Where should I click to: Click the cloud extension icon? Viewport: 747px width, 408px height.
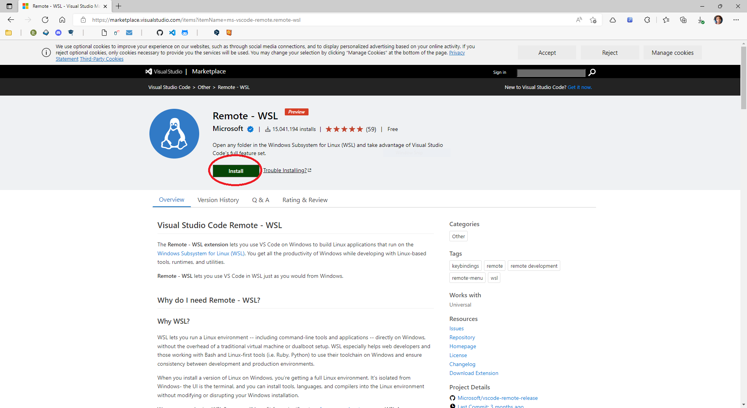pyautogui.click(x=613, y=20)
